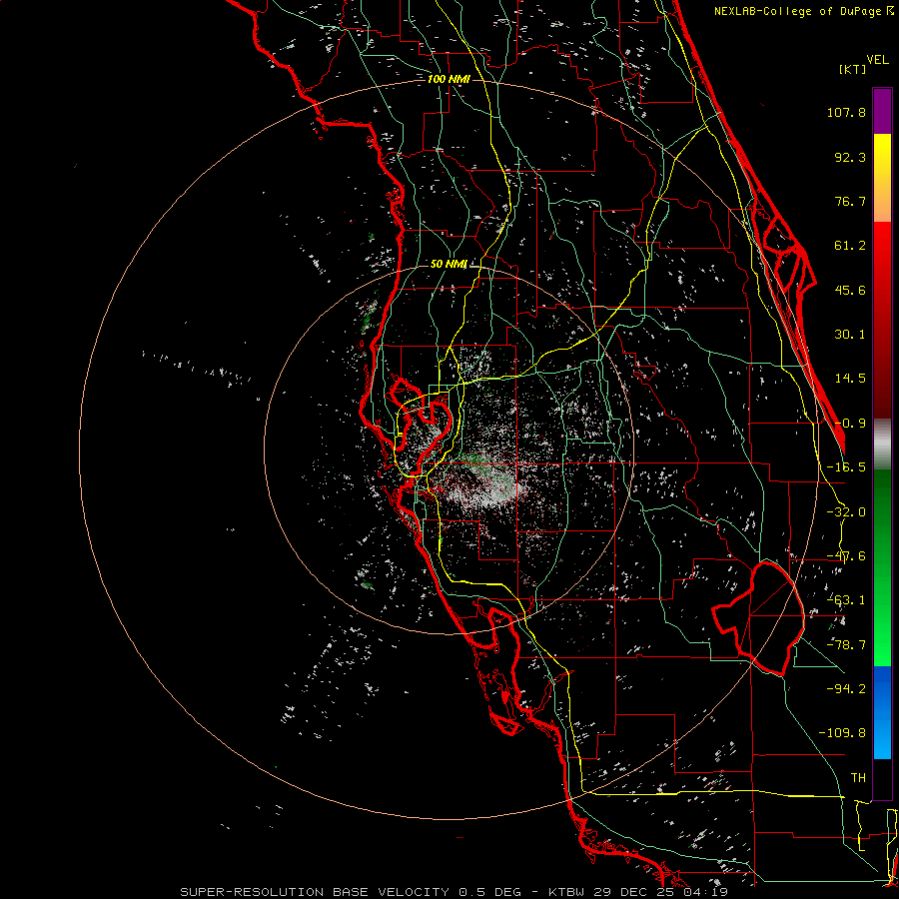The width and height of the screenshot is (899, 899).
Task: Click the [KT] units label
Action: (853, 69)
